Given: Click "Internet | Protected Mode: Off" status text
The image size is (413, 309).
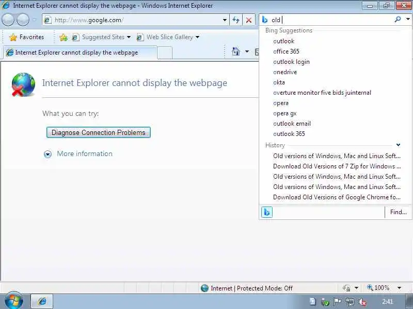Looking at the screenshot, I should [251, 288].
